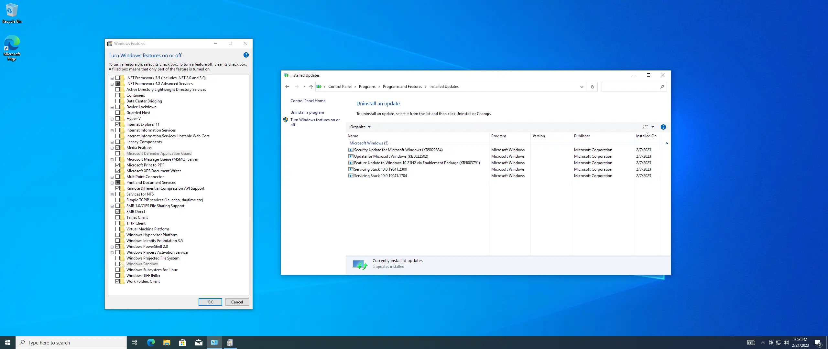The image size is (828, 349).
Task: Click the blue help icon beside the view options
Action: click(x=663, y=127)
